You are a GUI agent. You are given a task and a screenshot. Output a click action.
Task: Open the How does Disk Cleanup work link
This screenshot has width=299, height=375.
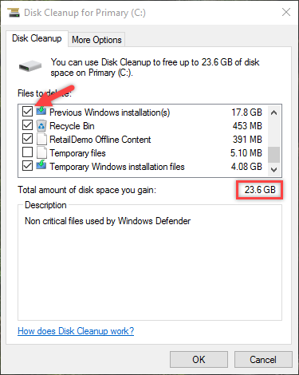point(76,331)
